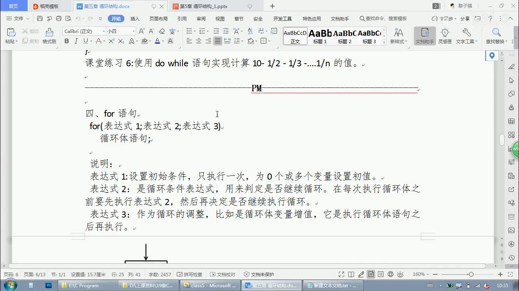Viewport: 519px width, 291px height.
Task: Click the Format Painter (格式刷) icon
Action: coord(49,36)
